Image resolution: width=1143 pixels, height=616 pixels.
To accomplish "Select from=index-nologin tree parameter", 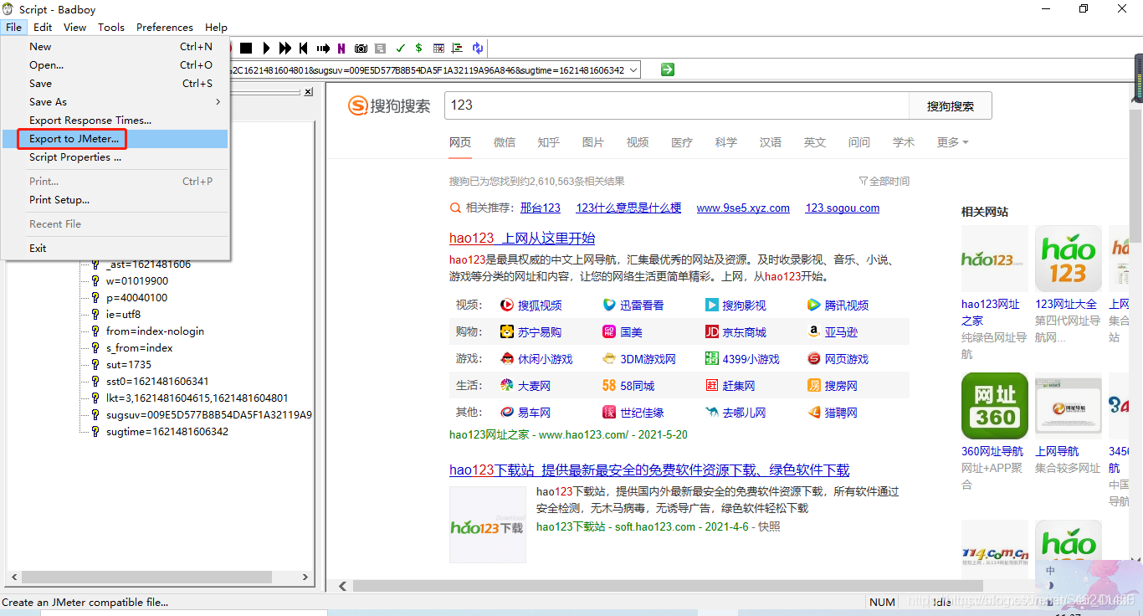I will click(x=155, y=331).
